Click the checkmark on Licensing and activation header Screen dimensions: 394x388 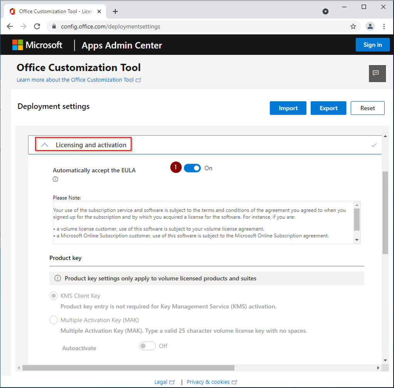pos(374,145)
